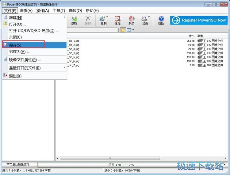Screen dimensions: 230x175
Task: Open the Mount (加载) dropdown arrow
Action: [x=149, y=17]
